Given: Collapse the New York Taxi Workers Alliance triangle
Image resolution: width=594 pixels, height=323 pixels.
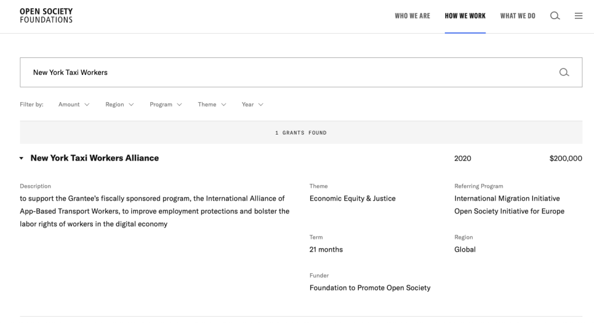Looking at the screenshot, I should coord(21,158).
